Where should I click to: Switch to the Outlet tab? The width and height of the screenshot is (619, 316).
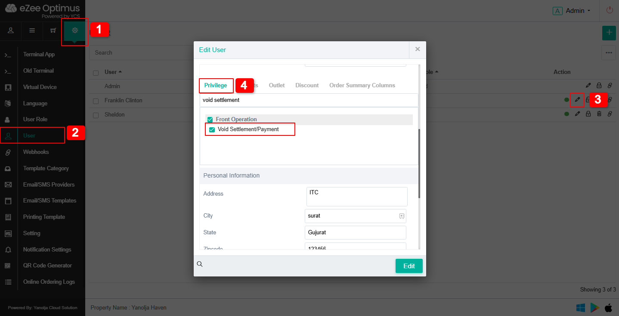tap(277, 85)
